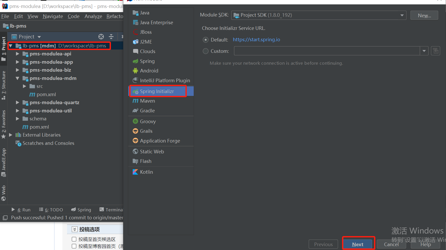Open Analyze menu
The height and width of the screenshot is (250, 446).
(93, 16)
